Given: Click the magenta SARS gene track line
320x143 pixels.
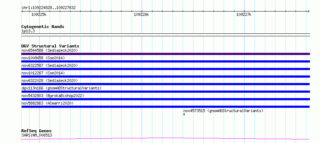Looking at the screenshot, I should (165, 139).
